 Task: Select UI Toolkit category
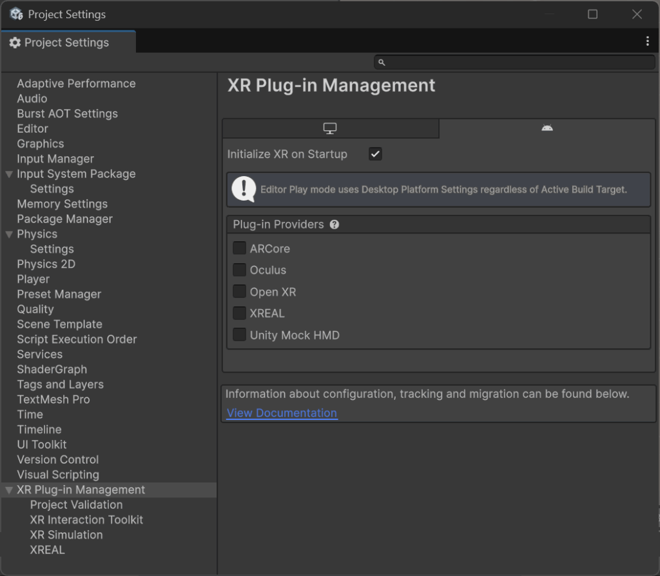click(42, 444)
